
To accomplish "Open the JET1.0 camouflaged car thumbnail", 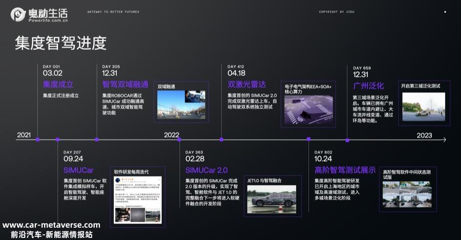I will 271,199.
